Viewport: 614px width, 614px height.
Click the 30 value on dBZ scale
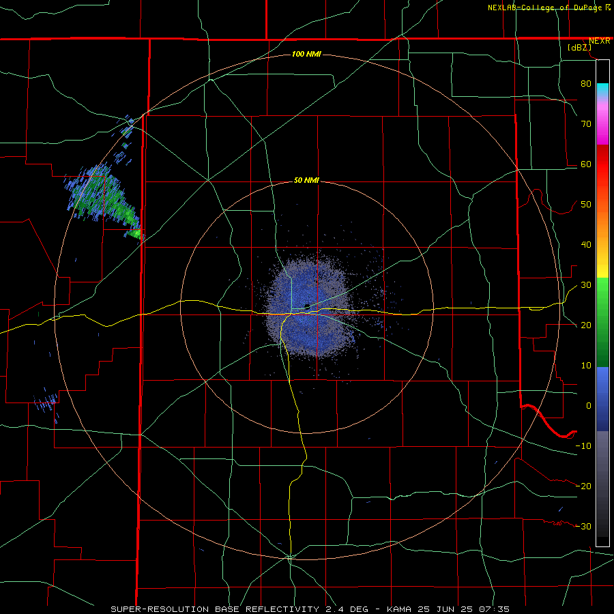coord(586,284)
